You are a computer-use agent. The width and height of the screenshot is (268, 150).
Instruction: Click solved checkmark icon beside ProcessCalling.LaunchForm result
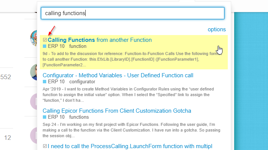point(45,146)
